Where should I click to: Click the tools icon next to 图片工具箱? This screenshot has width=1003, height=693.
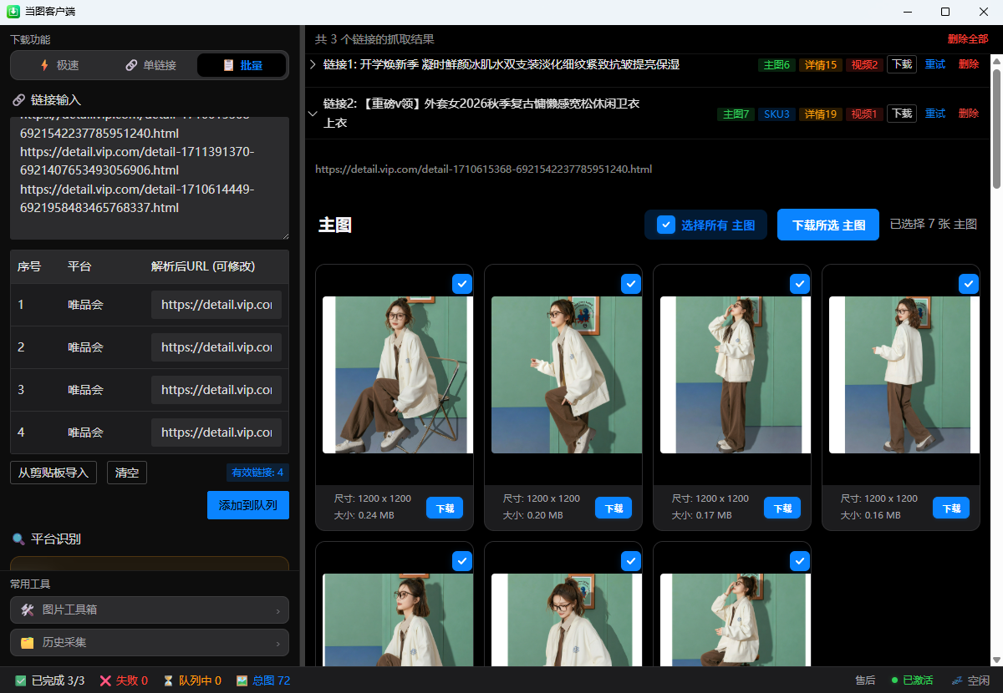coord(28,610)
